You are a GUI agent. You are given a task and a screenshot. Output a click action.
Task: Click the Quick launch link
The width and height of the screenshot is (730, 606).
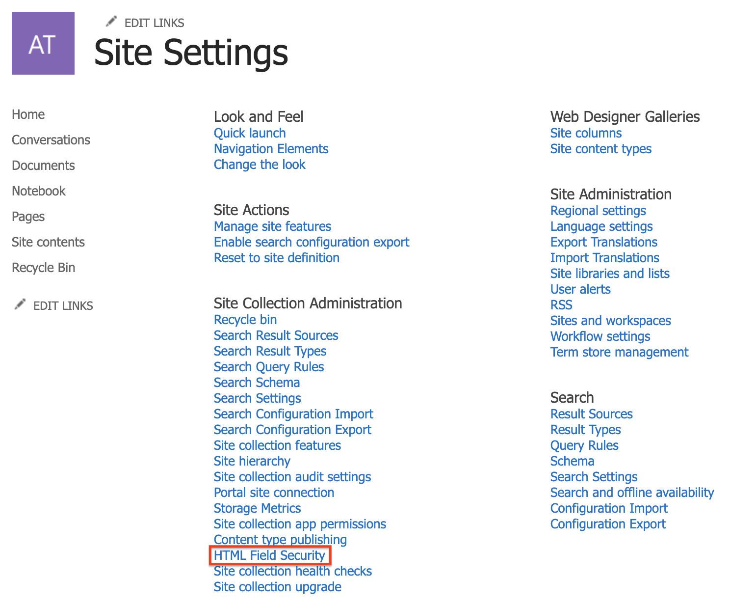[250, 133]
